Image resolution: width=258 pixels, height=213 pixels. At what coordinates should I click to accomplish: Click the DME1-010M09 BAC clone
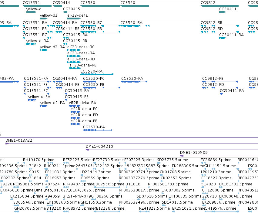point(219,156)
